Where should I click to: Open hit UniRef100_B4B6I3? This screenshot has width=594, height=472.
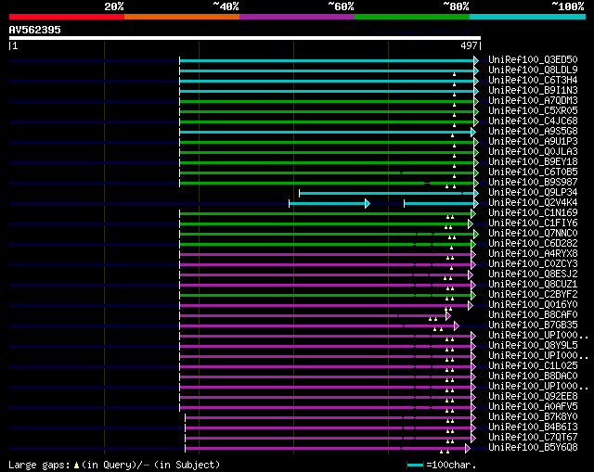point(533,427)
